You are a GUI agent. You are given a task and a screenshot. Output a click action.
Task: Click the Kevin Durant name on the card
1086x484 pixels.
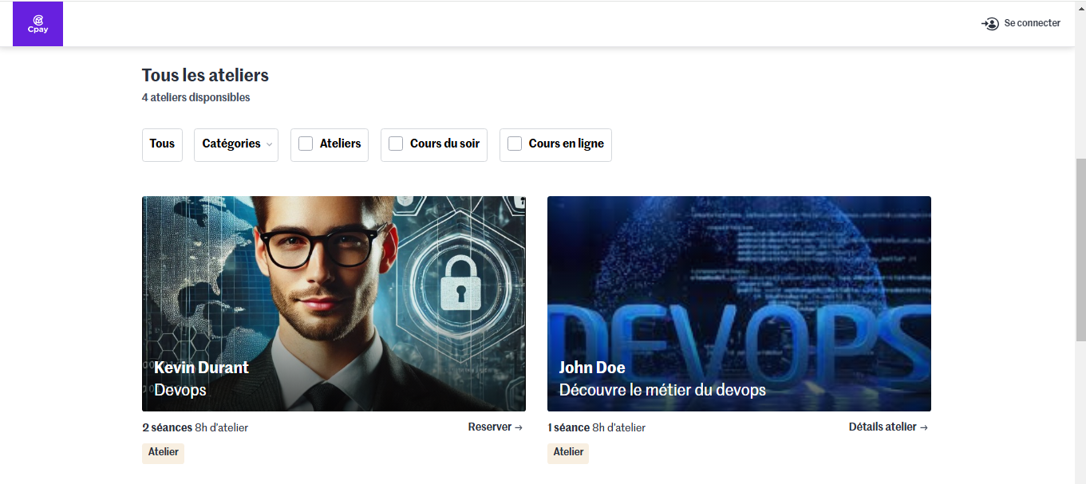(x=201, y=368)
